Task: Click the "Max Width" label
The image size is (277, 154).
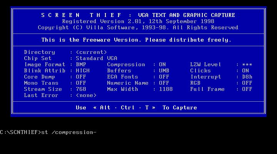Action: coord(122,89)
